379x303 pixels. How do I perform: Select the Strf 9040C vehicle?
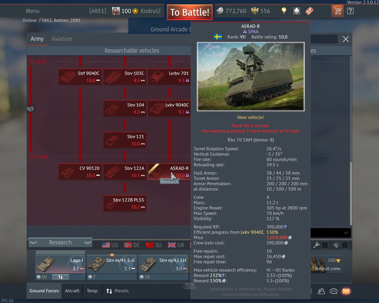coord(80,77)
